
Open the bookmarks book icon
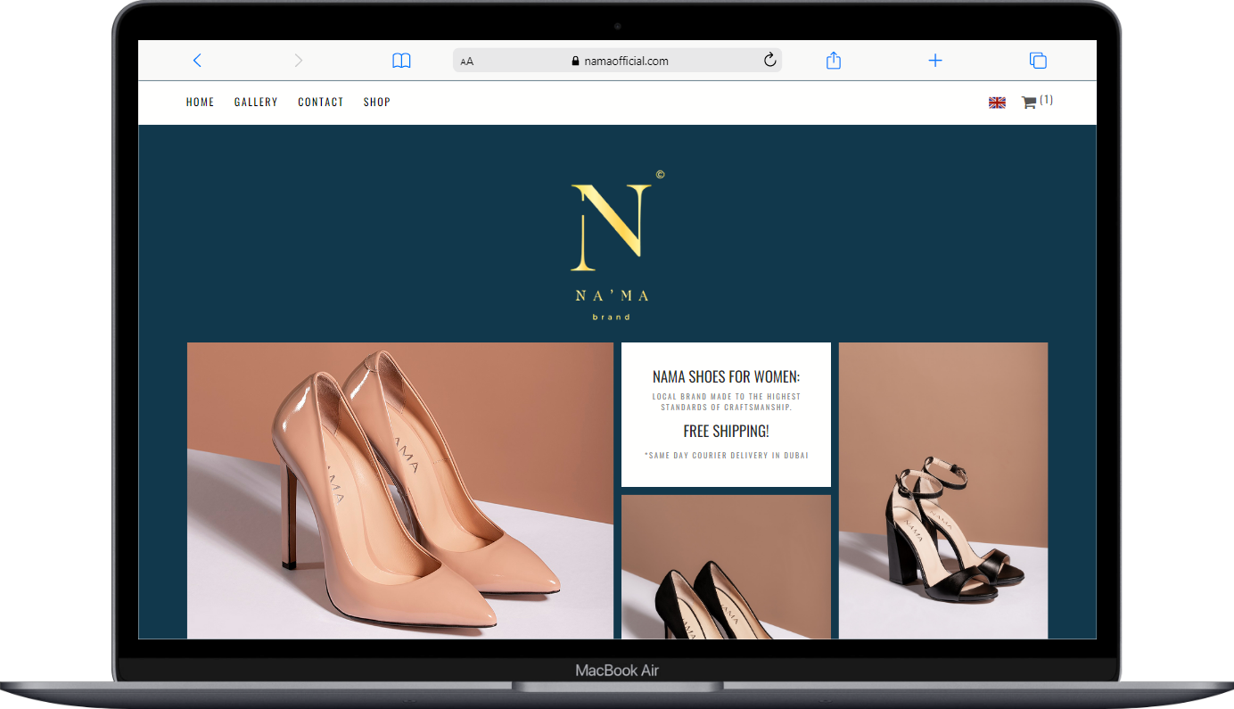401,61
